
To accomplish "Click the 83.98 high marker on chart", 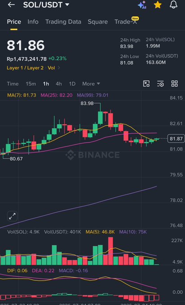I will coord(87,103).
